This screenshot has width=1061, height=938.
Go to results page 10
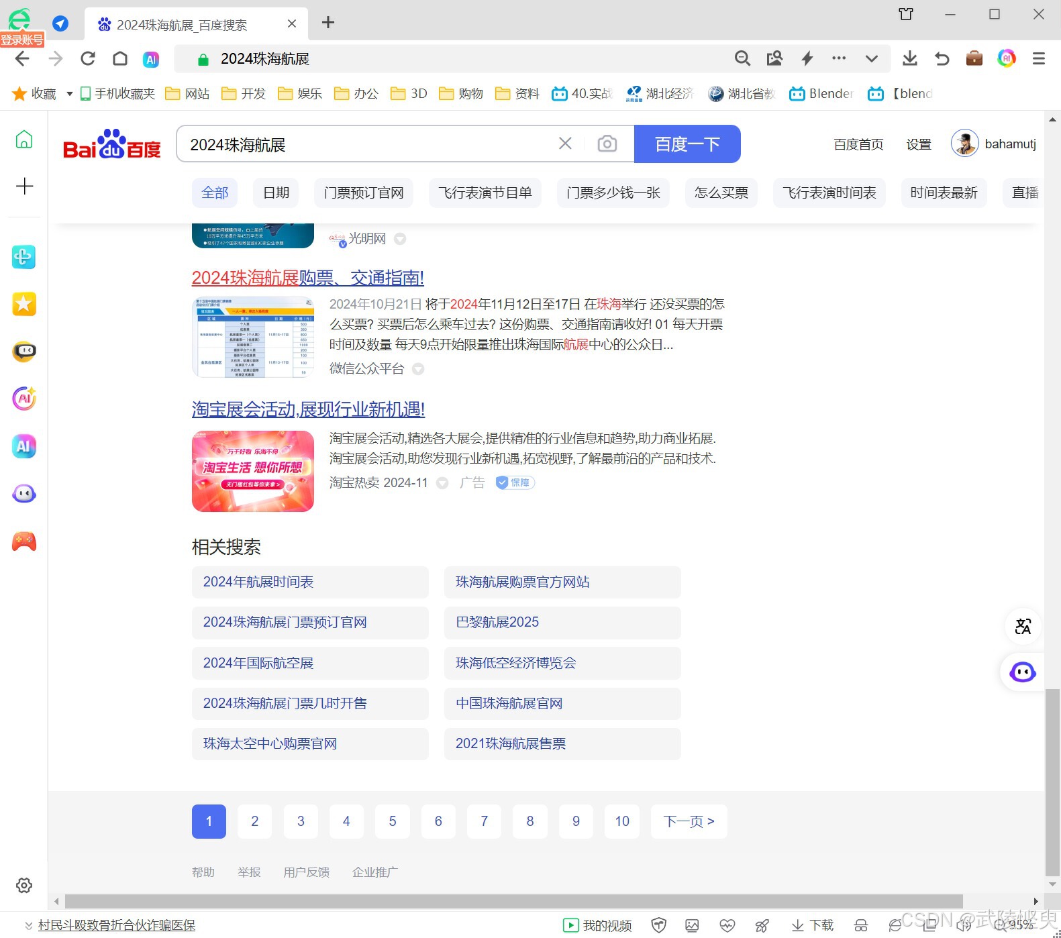tap(622, 821)
